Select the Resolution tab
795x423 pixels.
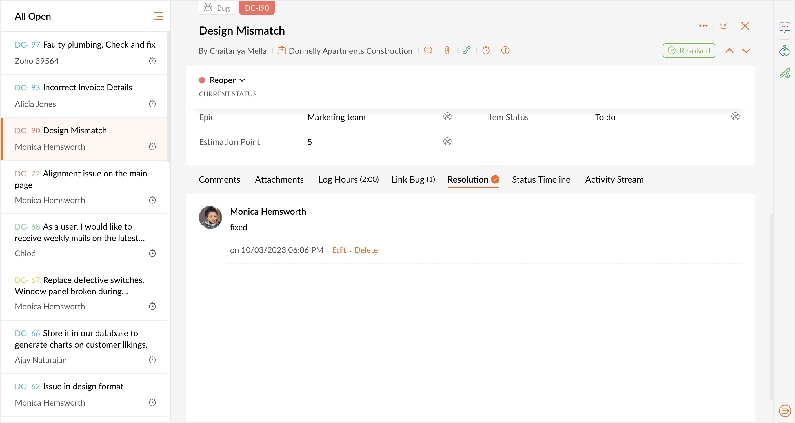pyautogui.click(x=473, y=180)
